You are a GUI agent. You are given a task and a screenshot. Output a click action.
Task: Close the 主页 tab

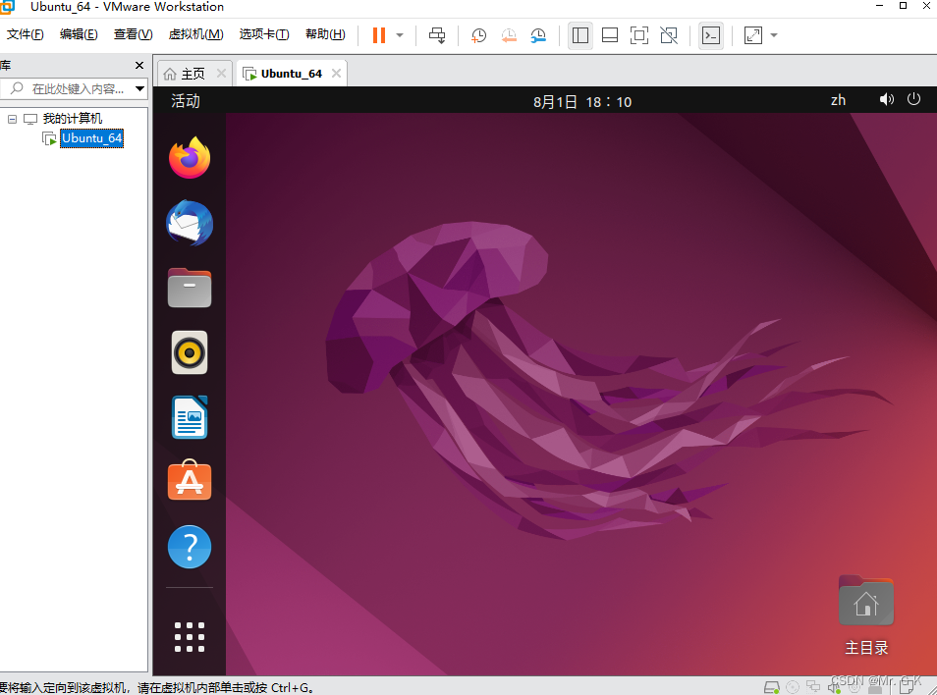(x=221, y=73)
